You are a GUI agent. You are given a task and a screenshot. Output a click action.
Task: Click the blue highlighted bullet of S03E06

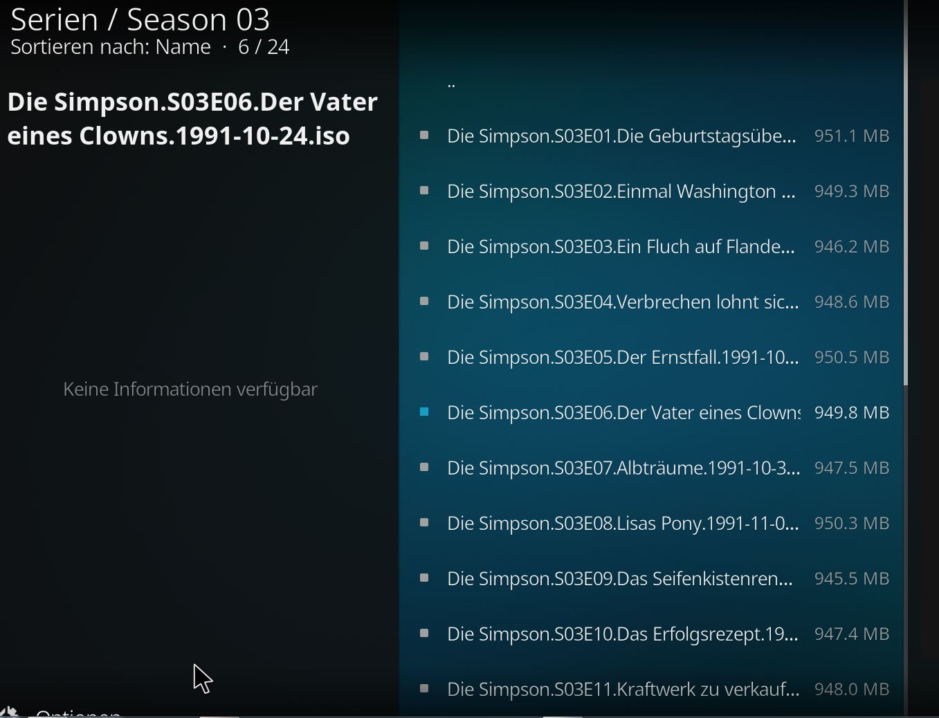point(424,412)
